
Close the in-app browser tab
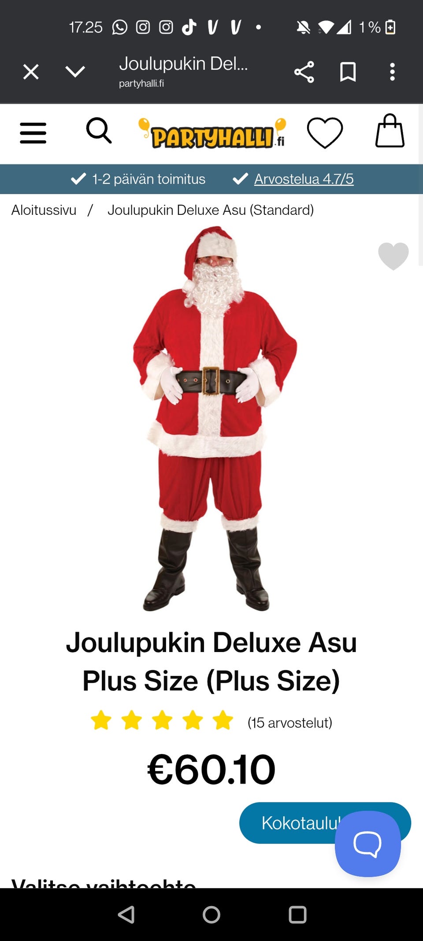tap(31, 72)
